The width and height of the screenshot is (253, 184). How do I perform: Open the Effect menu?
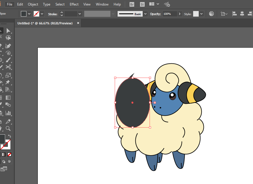pos(74,4)
